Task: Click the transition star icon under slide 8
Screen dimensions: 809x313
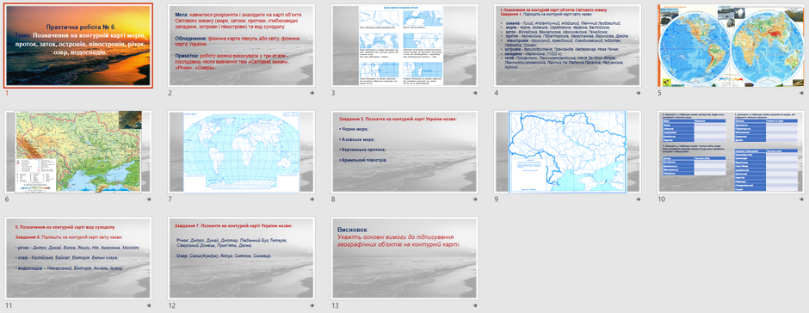Action: [x=475, y=199]
